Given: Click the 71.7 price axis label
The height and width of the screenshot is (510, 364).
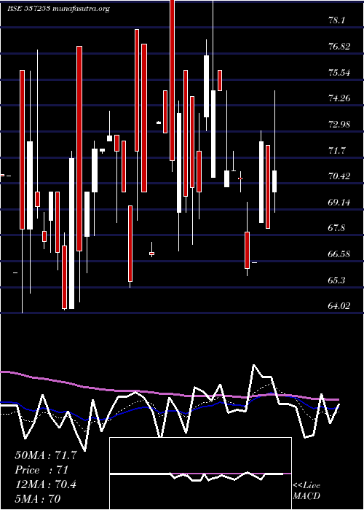Looking at the screenshot, I should coord(336,151).
